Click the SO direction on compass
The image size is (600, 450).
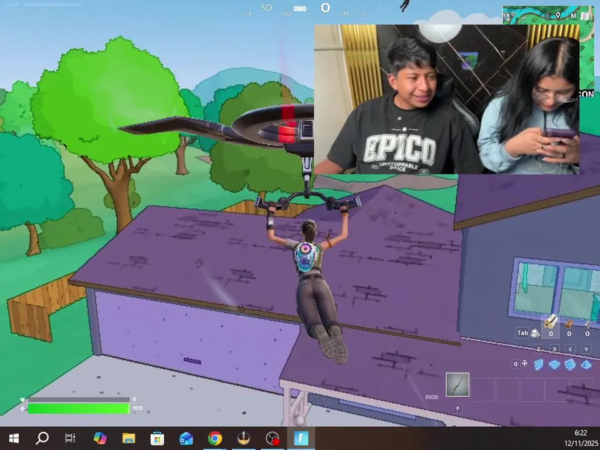tap(266, 7)
